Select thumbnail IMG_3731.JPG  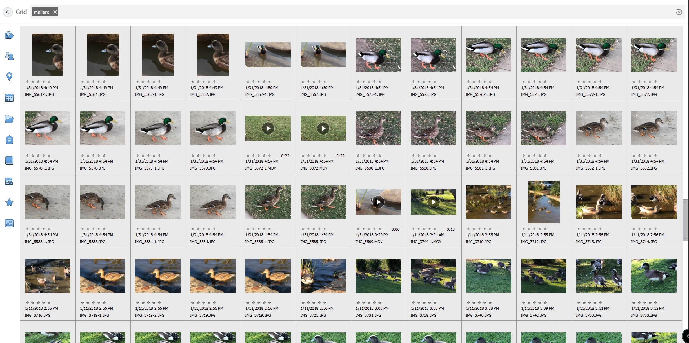click(x=378, y=276)
